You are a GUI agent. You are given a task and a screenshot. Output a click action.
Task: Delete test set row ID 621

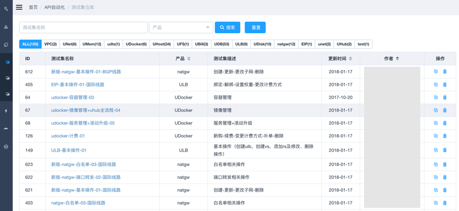coord(445,190)
